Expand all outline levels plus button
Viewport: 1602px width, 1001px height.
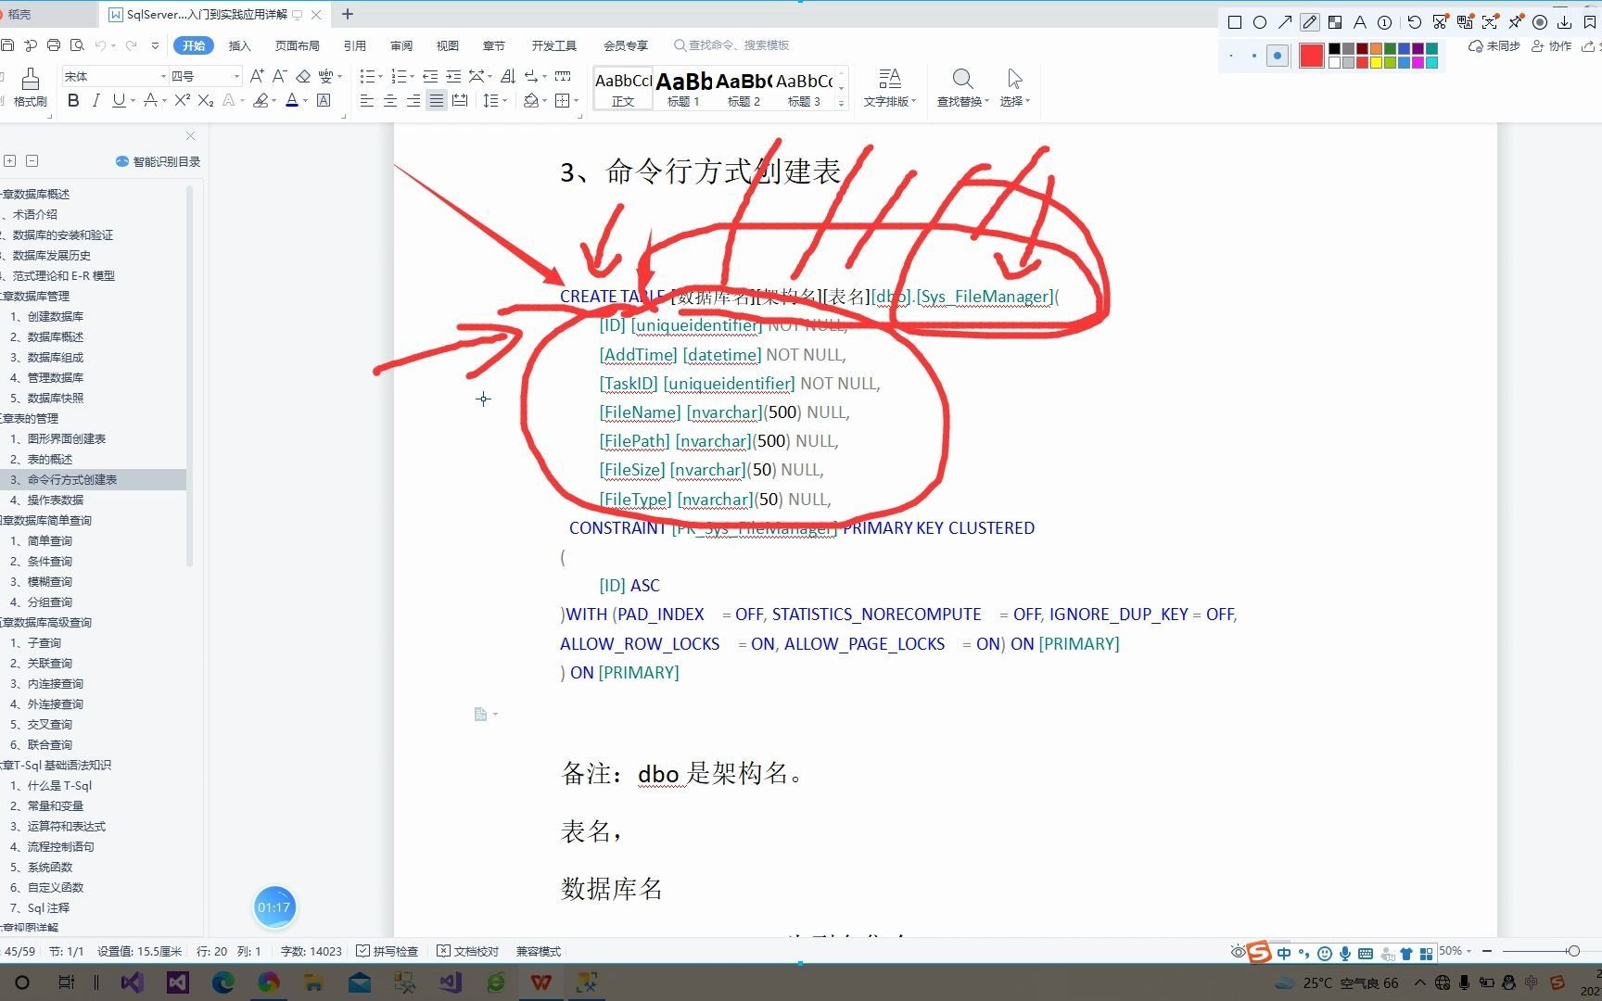click(x=10, y=160)
